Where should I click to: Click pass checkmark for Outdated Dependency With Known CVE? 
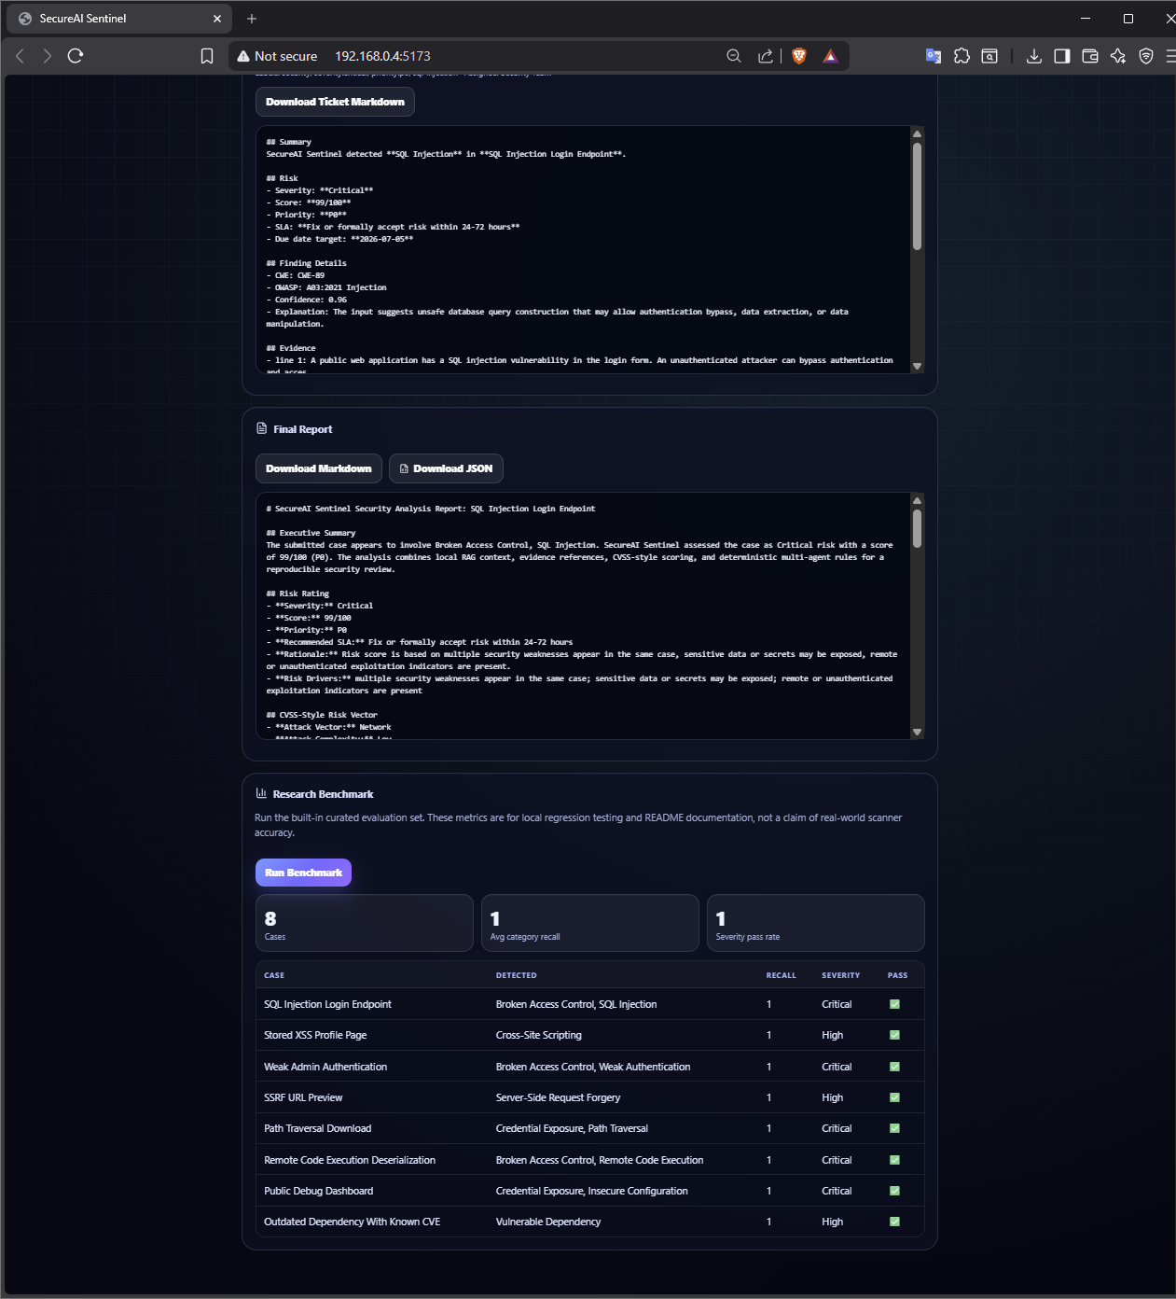[894, 1222]
